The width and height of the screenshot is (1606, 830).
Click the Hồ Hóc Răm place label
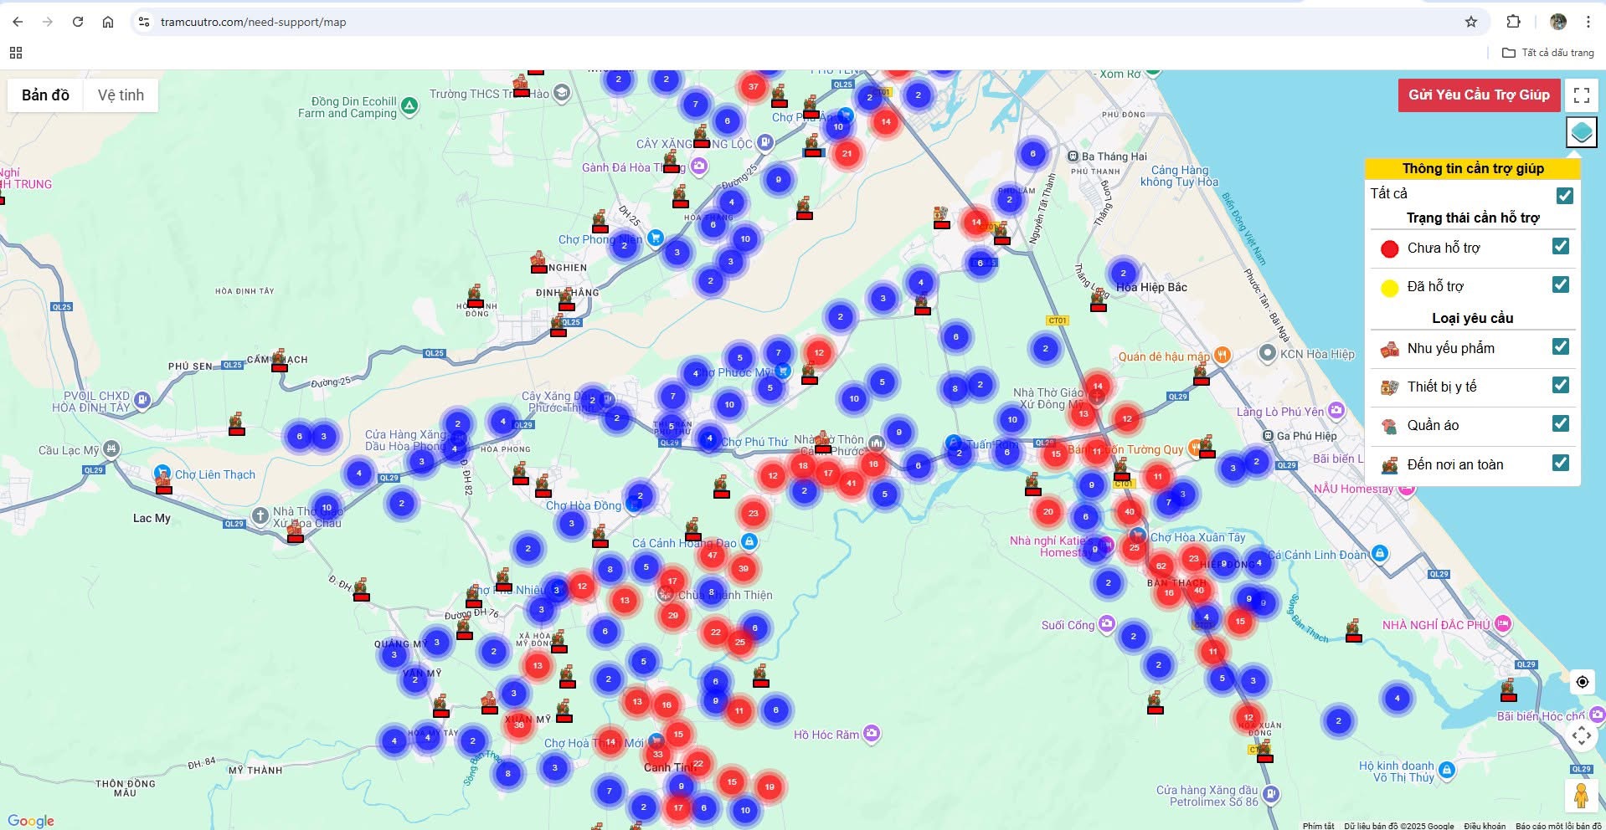click(826, 735)
